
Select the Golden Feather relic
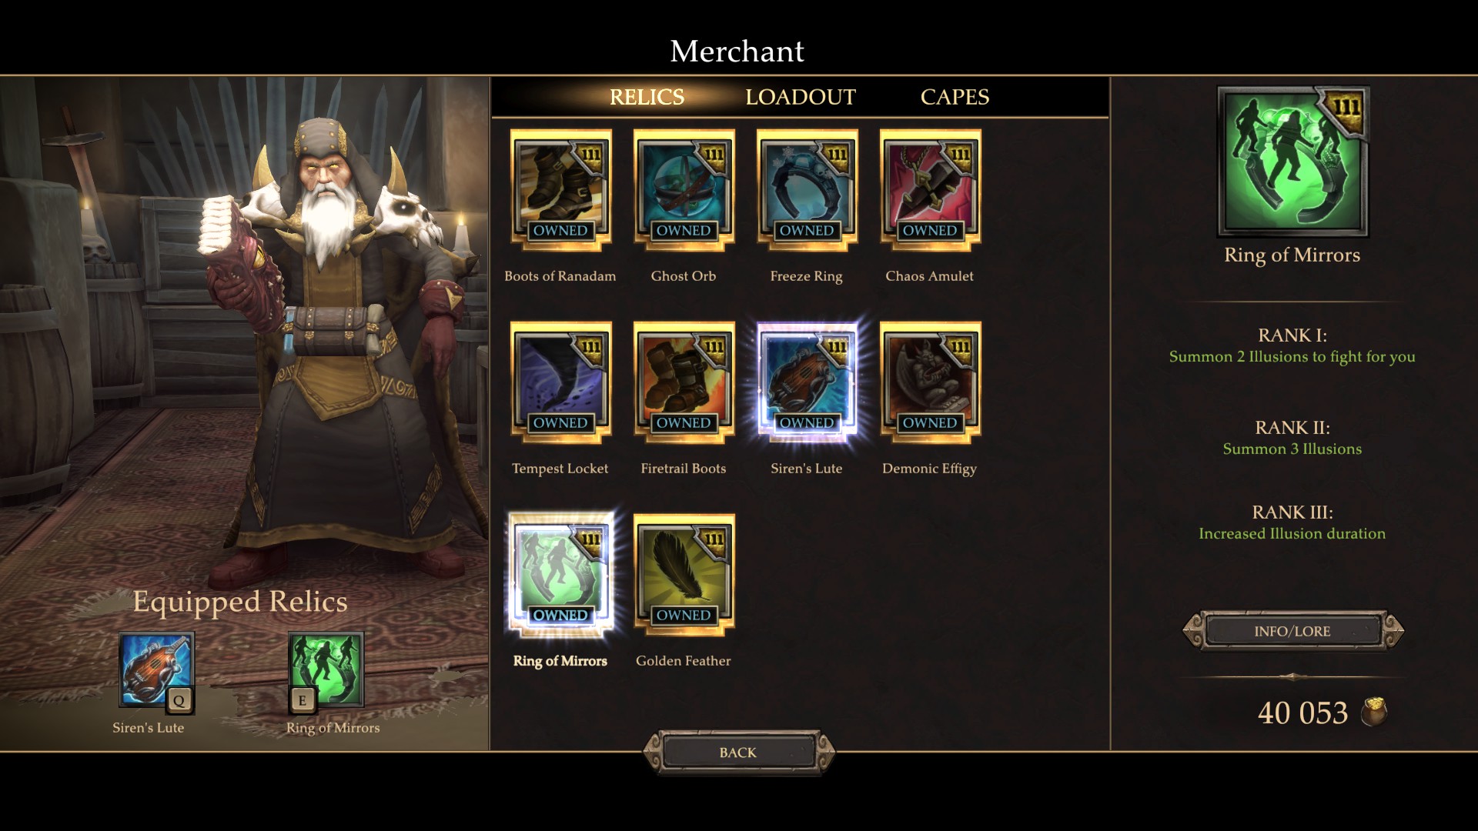(x=684, y=575)
